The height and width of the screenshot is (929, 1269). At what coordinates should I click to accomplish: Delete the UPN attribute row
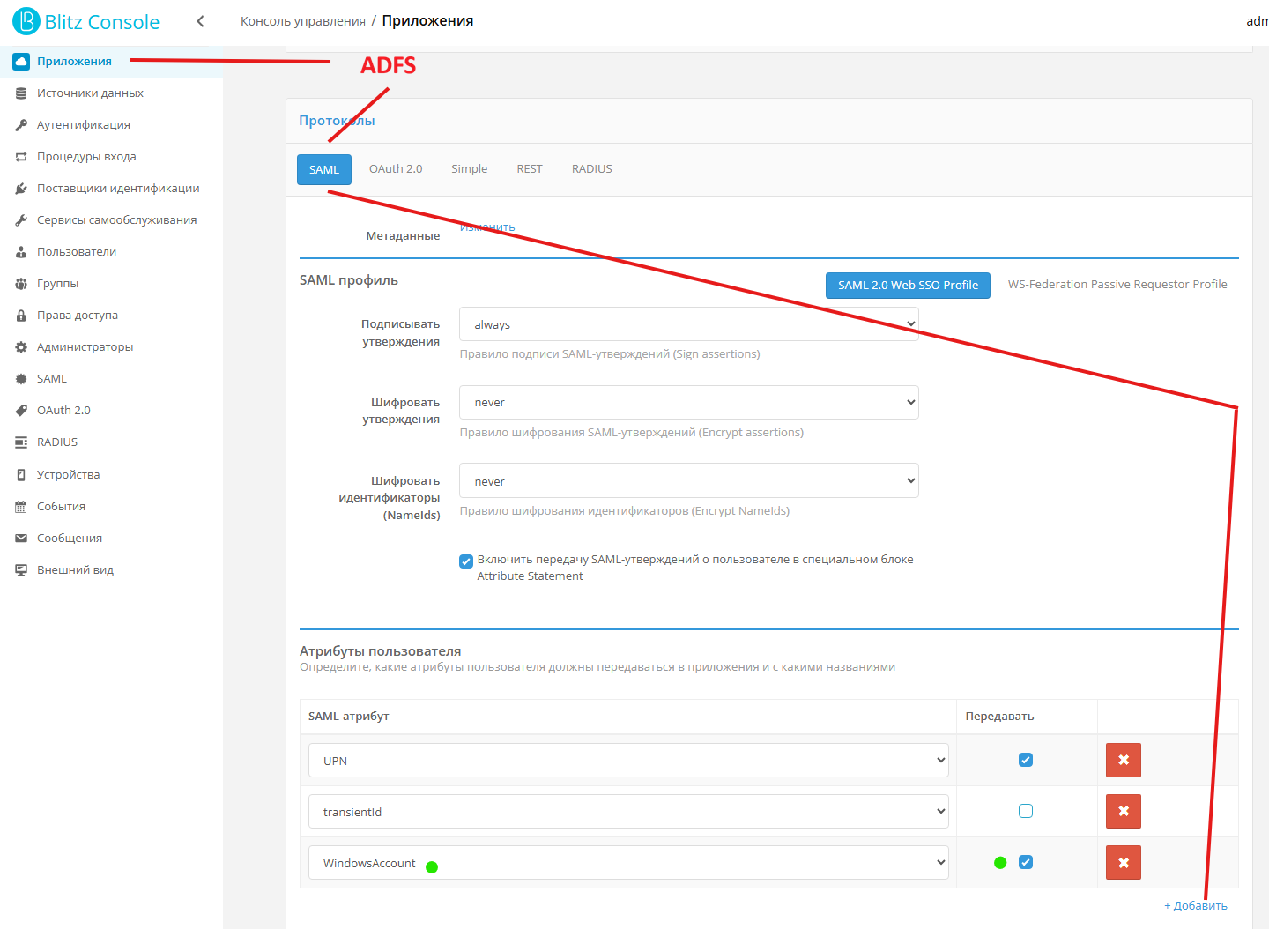[x=1124, y=760]
